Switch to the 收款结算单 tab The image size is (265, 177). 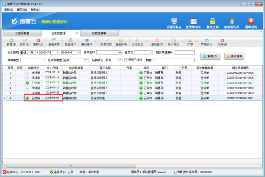pos(99,33)
